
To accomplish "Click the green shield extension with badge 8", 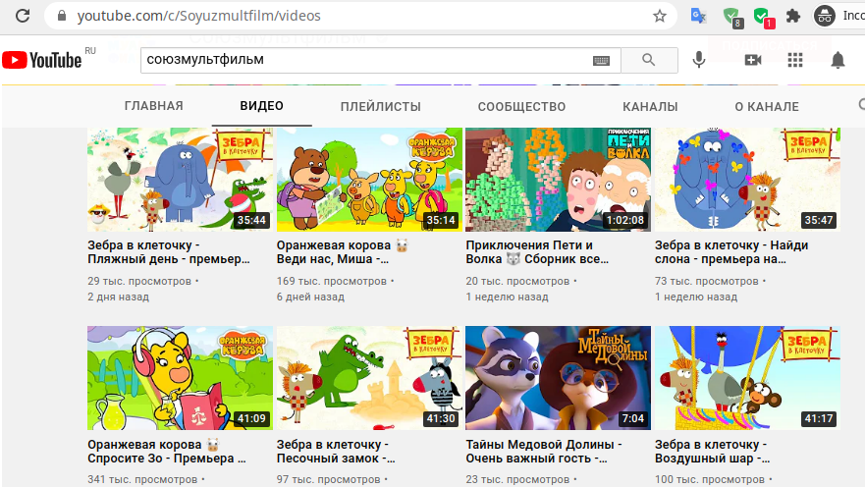I will pos(732,17).
